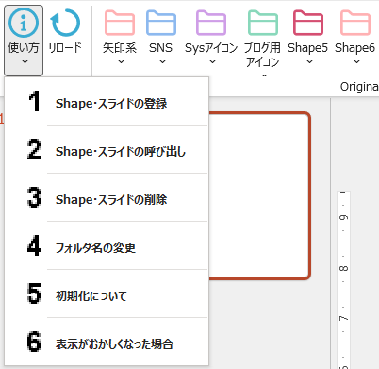This screenshot has height=369, width=379.
Task: Open the ブログ用アイコン green folder
Action: pyautogui.click(x=263, y=23)
